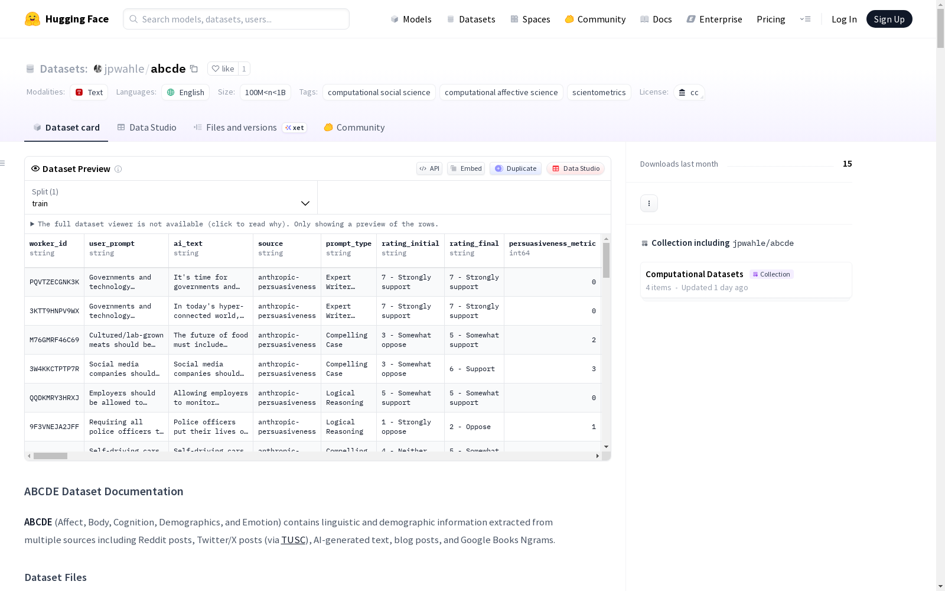Click the table scroll left arrow
The image size is (945, 591).
tap(29, 456)
